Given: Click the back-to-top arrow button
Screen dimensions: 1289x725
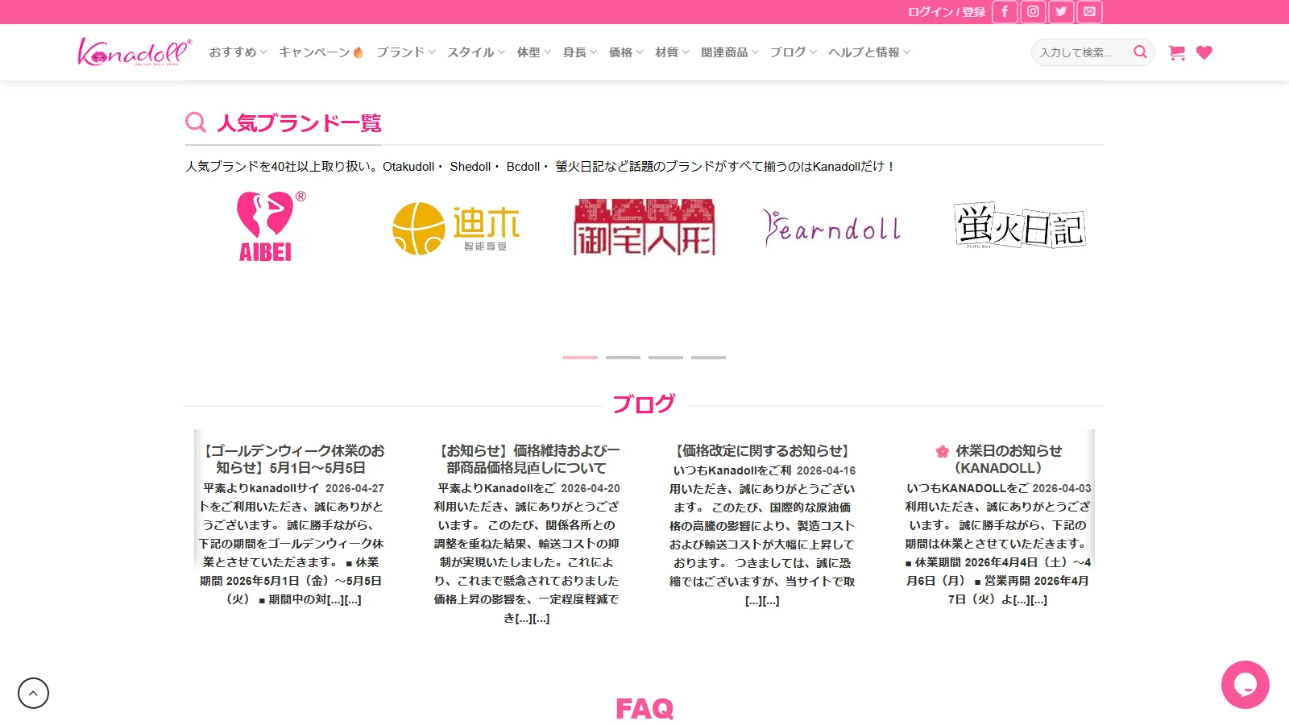Looking at the screenshot, I should (x=33, y=693).
